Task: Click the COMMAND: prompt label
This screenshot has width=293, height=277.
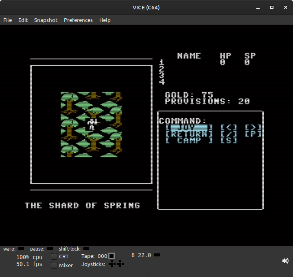Action: click(183, 121)
